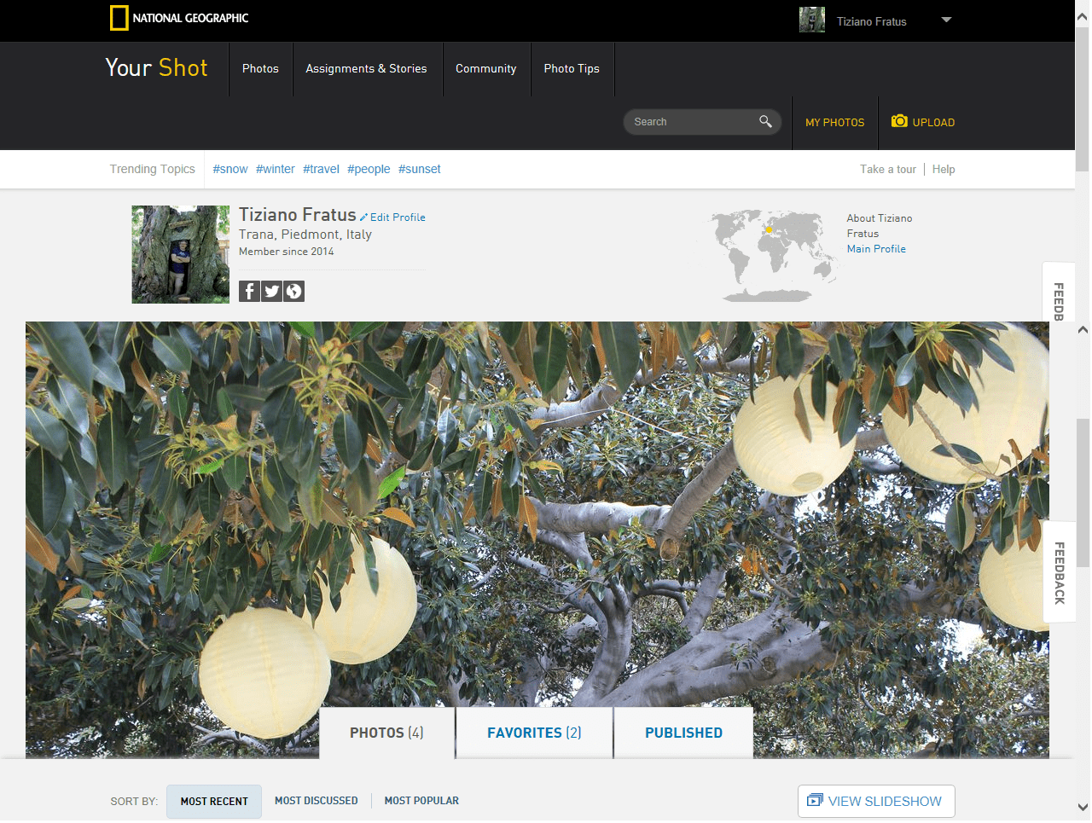Click the Search input field
Viewport: 1092px width, 823px height.
point(691,121)
